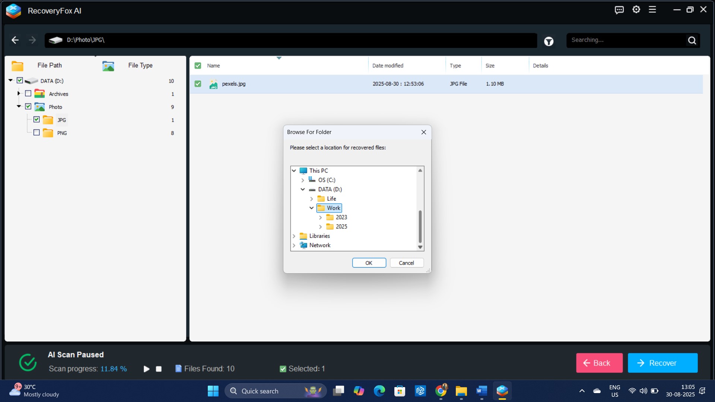715x402 pixels.
Task: Open Microsoft Store from the taskbar
Action: point(400,391)
